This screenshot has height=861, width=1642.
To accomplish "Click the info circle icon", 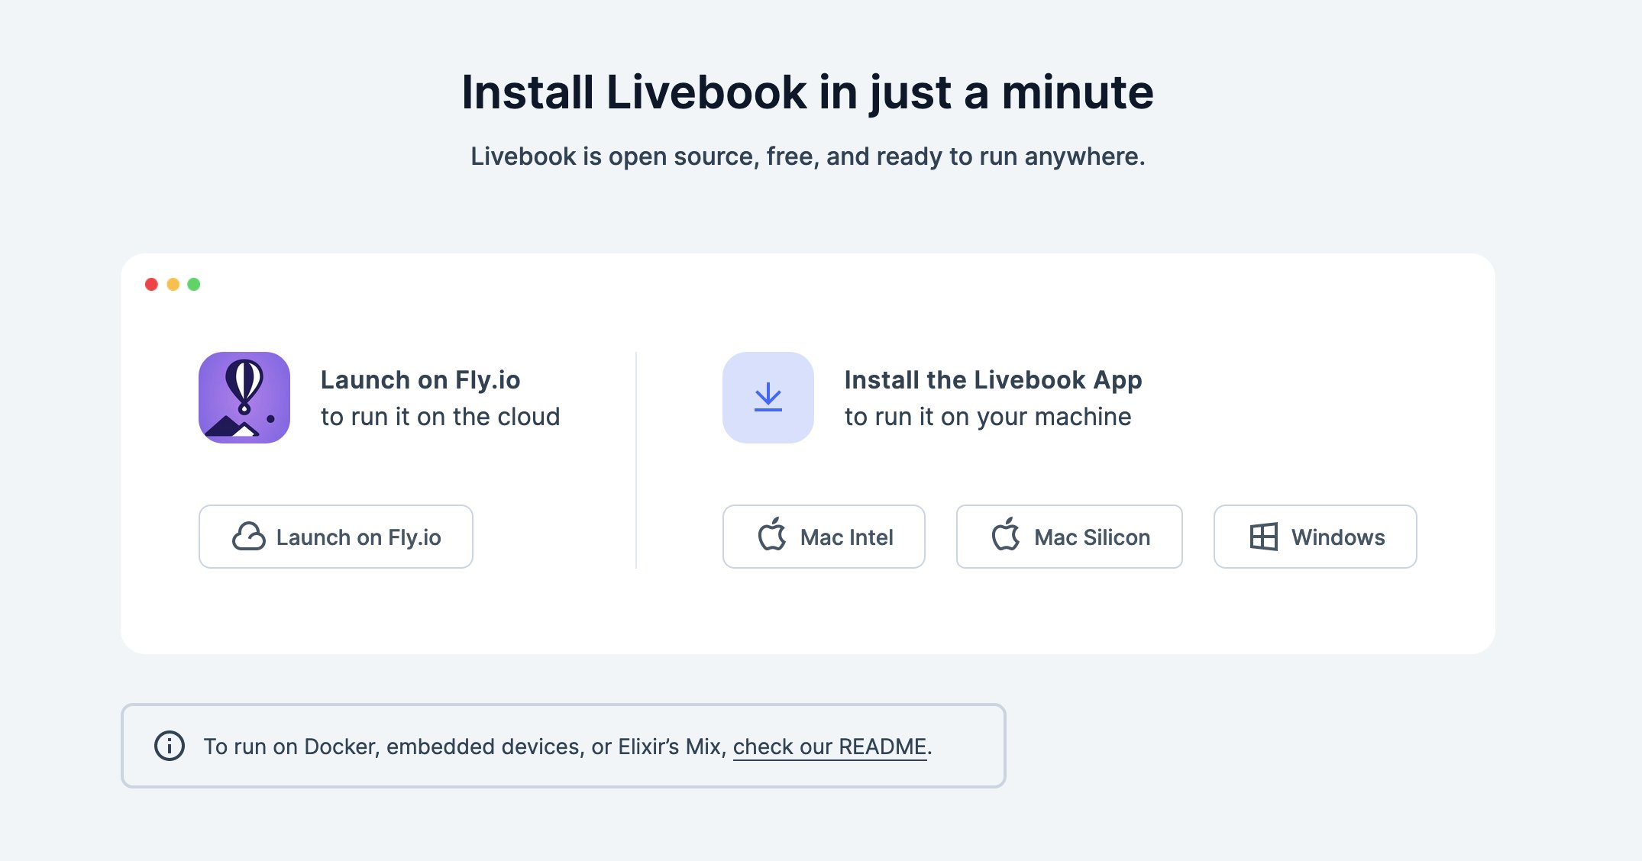I will [x=170, y=746].
